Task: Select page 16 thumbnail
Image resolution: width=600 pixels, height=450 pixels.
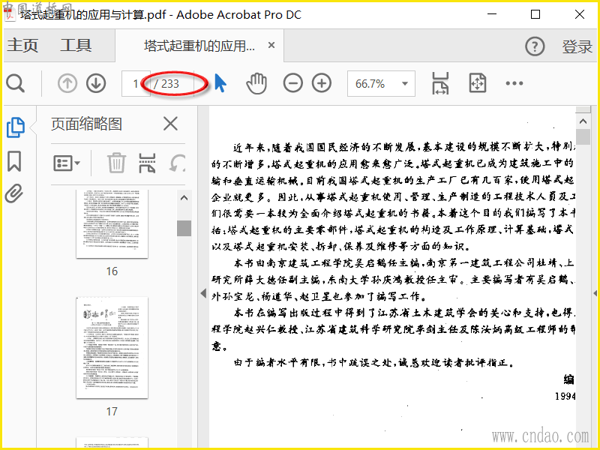Action: tap(112, 223)
